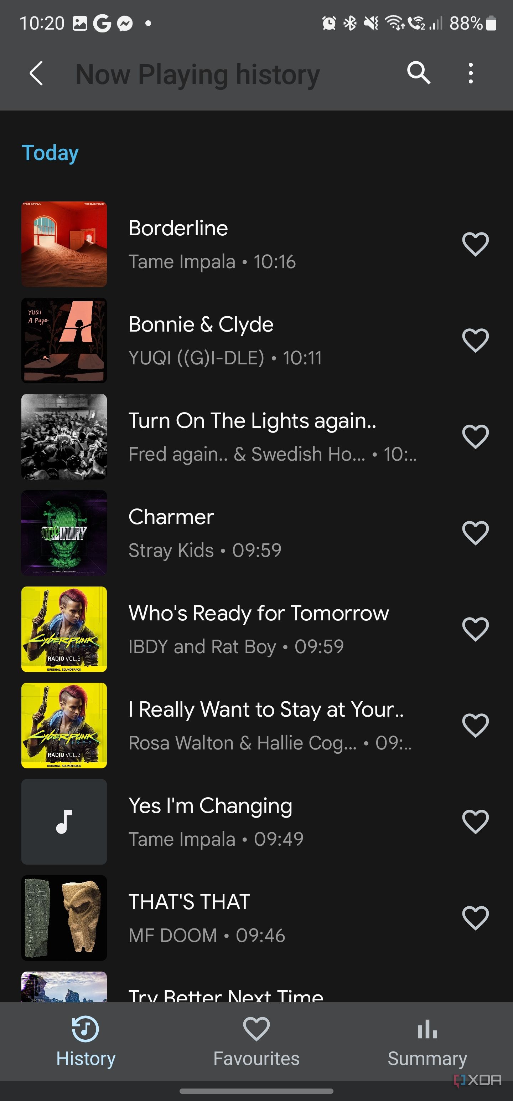
Task: Heart the THAT'S THAT track
Action: coord(475,918)
